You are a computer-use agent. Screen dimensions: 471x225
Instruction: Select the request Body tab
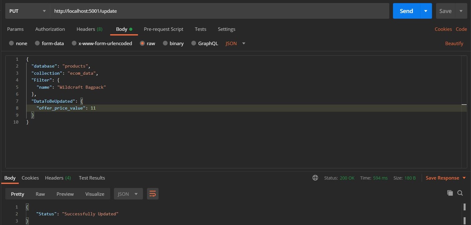[x=124, y=29]
